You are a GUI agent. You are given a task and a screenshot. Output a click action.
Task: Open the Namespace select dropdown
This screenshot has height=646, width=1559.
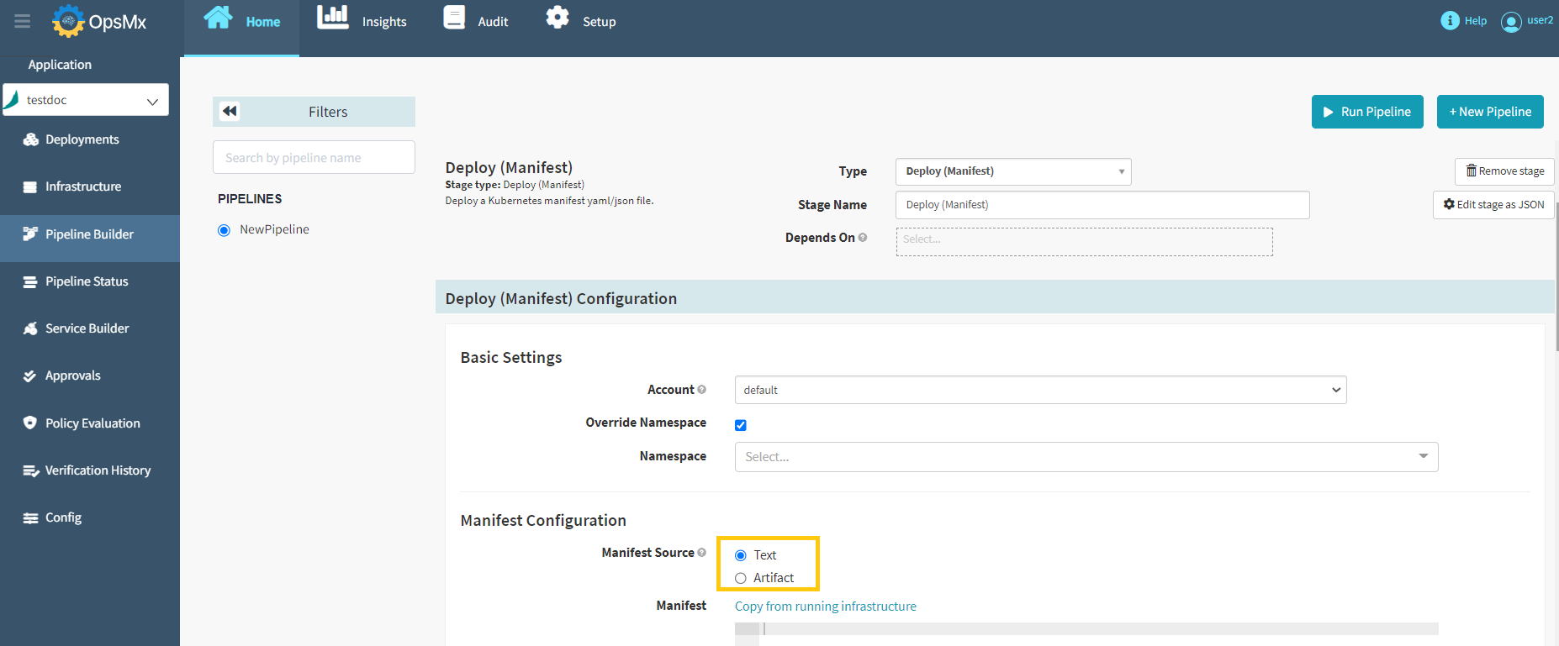click(x=1086, y=457)
